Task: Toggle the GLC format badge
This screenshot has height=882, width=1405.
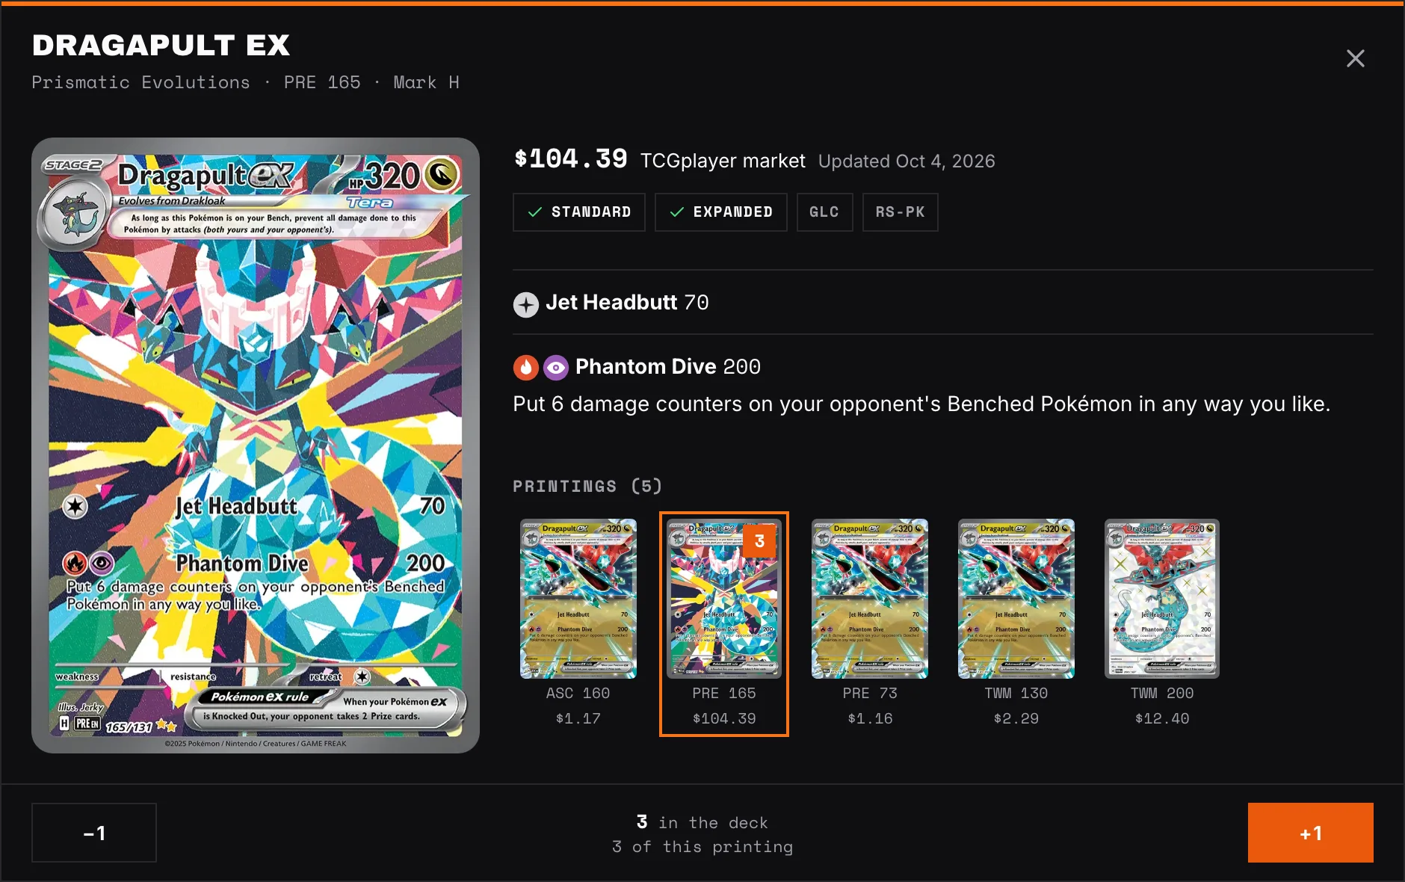Action: coord(824,212)
